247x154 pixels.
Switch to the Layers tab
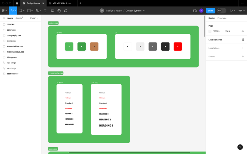(x=10, y=18)
